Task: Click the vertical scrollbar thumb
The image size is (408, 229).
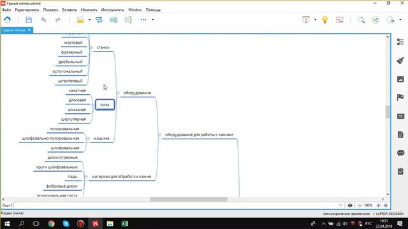Action: pyautogui.click(x=388, y=112)
